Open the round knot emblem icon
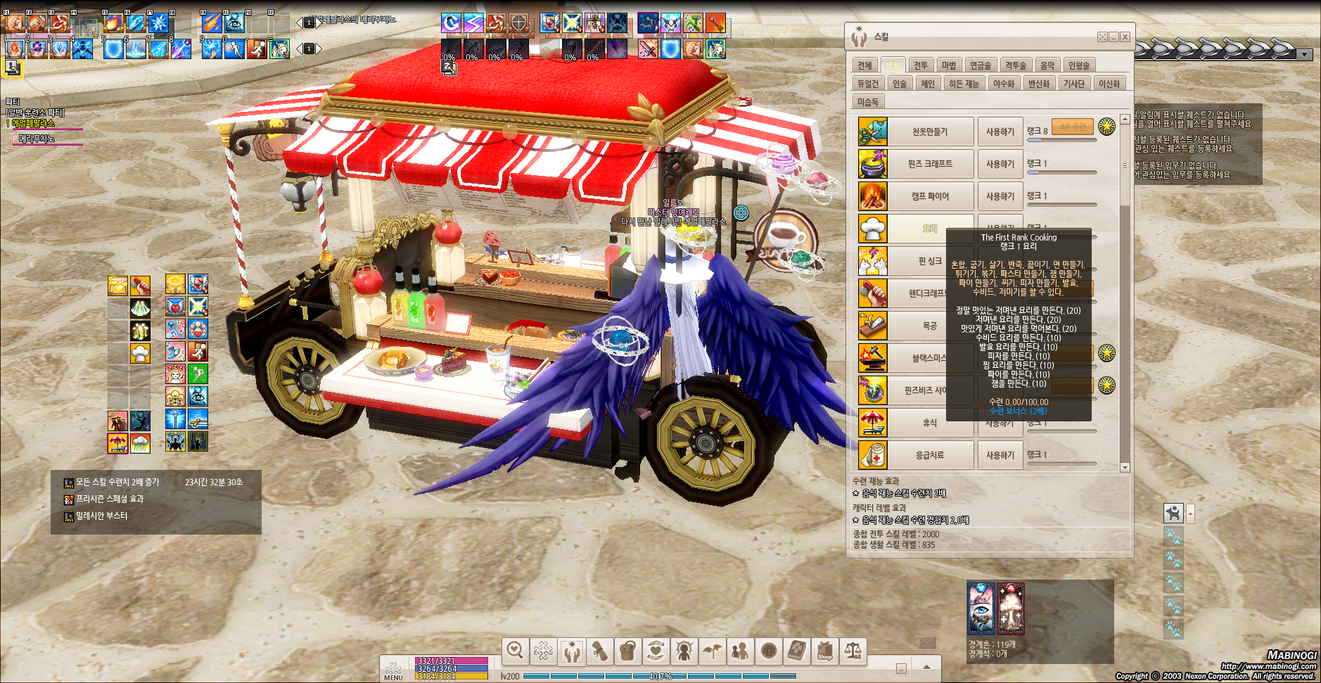Image resolution: width=1321 pixels, height=683 pixels. coord(768,651)
